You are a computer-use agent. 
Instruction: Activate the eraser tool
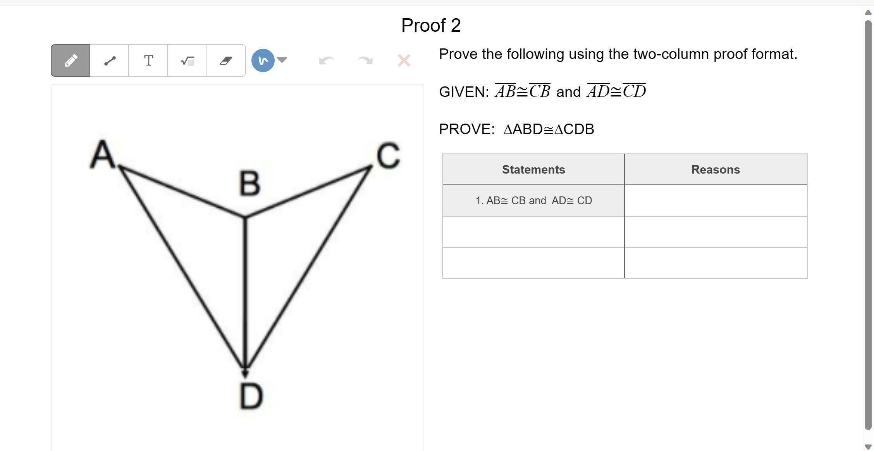pos(226,60)
